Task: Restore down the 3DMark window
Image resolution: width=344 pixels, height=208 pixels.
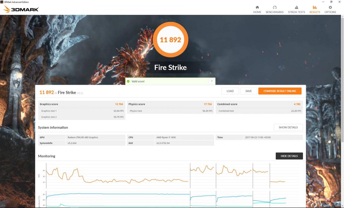Action: [x=331, y=2]
